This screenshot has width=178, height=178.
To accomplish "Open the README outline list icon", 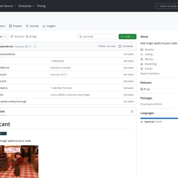I will pyautogui.click(x=132, y=111).
